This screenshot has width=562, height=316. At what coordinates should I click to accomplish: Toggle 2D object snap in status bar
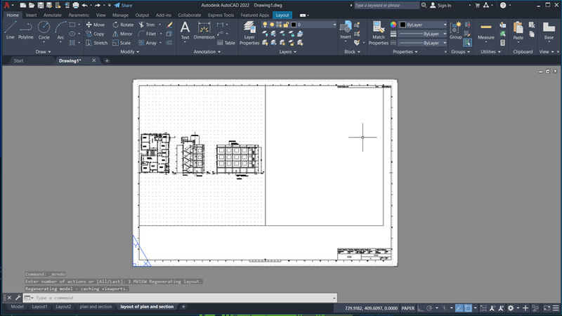pyautogui.click(x=468, y=308)
